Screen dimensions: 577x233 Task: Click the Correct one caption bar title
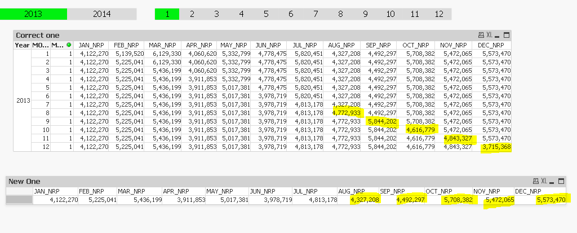pyautogui.click(x=38, y=36)
